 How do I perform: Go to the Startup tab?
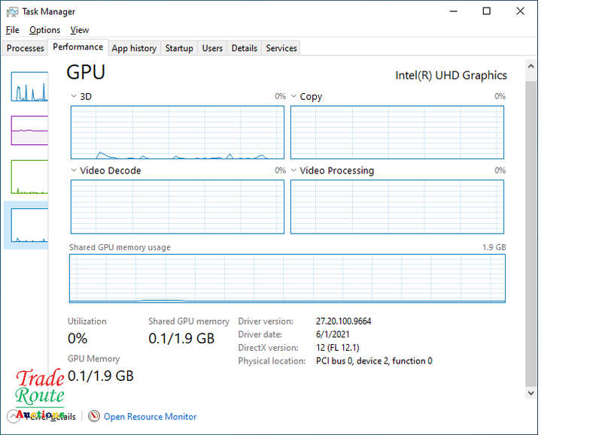(x=179, y=48)
